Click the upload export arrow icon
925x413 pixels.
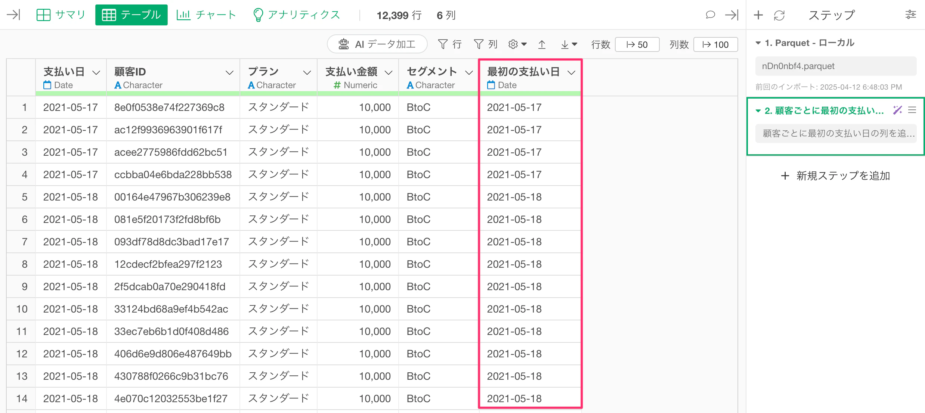[x=542, y=44]
